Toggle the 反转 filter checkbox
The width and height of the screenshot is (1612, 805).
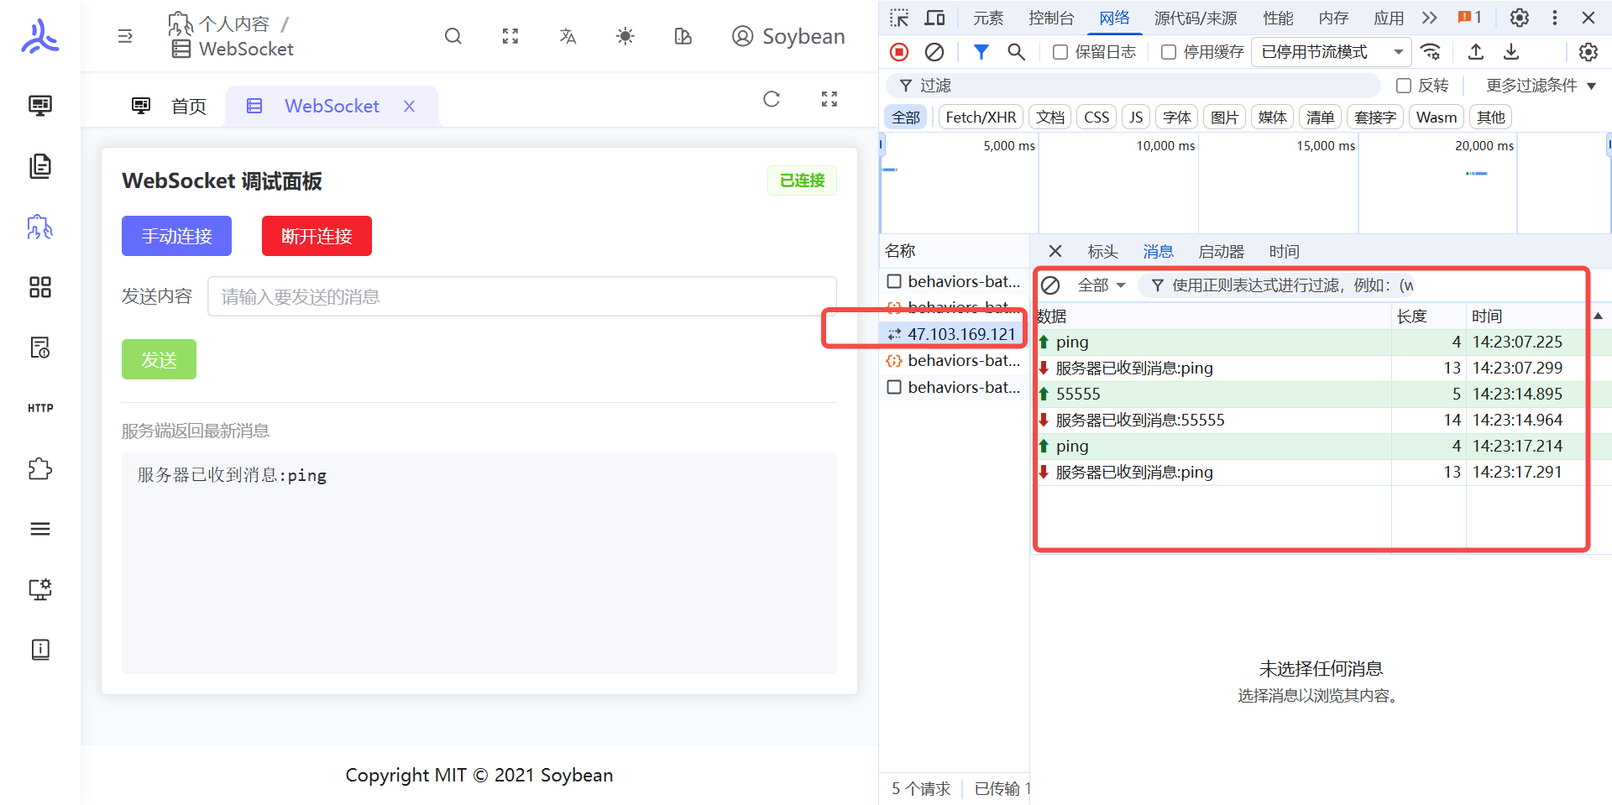tap(1403, 86)
